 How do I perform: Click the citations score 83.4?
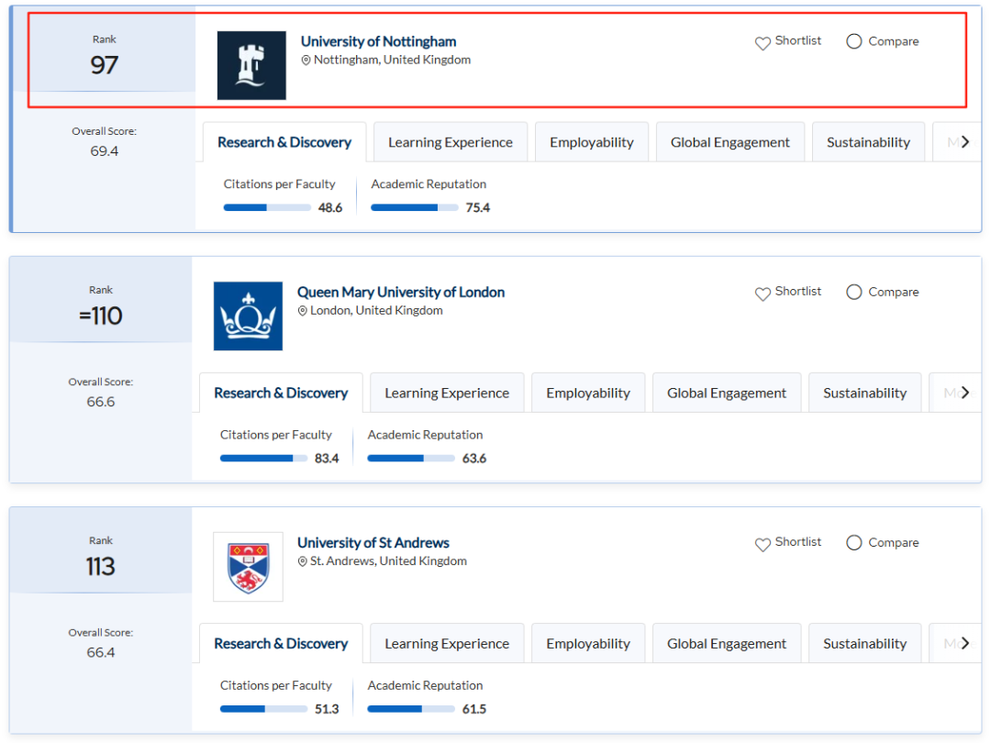click(x=327, y=458)
